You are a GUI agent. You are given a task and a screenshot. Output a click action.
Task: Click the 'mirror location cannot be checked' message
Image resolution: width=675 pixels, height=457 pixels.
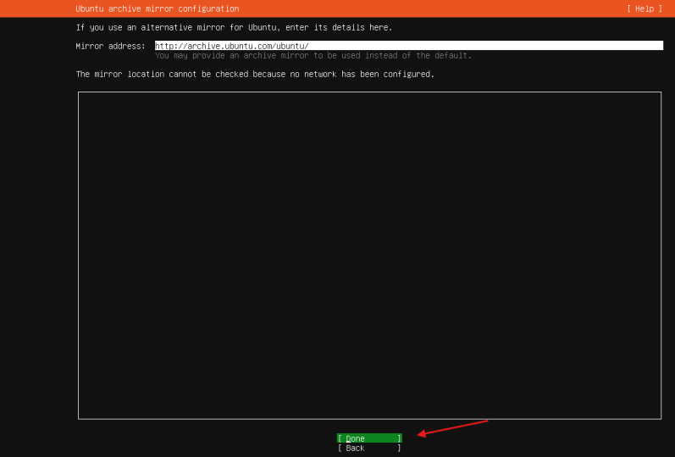(x=255, y=74)
